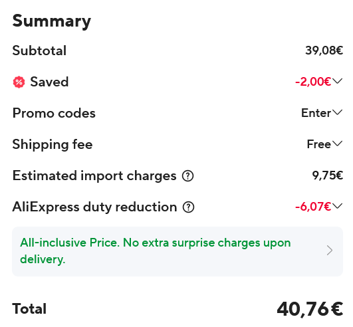Image resolution: width=353 pixels, height=327 pixels.
Task: Click Enter to add a promo code
Action: click(316, 113)
